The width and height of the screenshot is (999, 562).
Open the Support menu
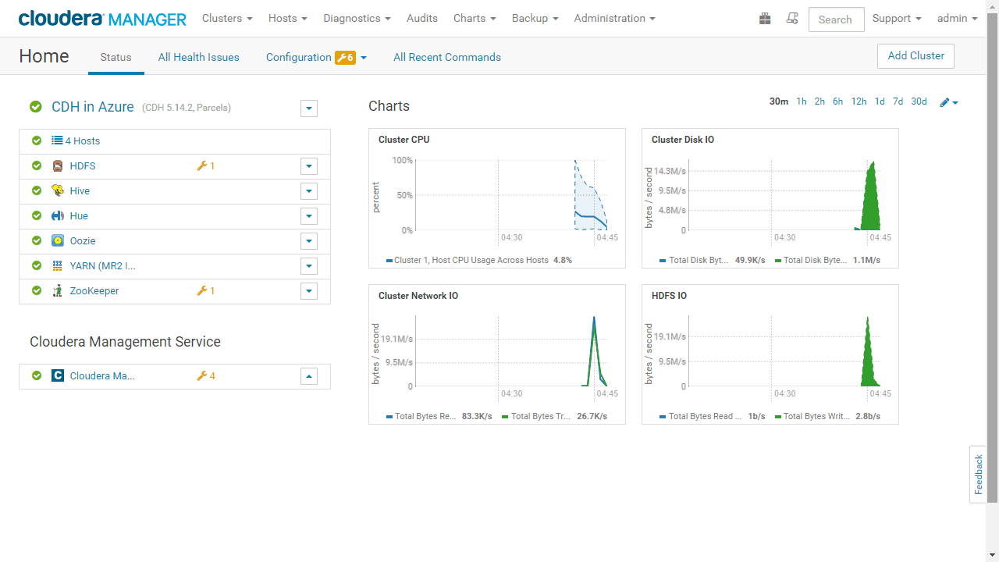(897, 18)
